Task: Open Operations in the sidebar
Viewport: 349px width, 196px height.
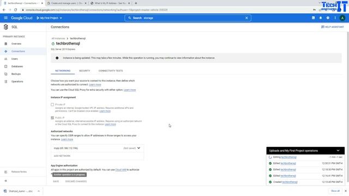Action: (17, 82)
